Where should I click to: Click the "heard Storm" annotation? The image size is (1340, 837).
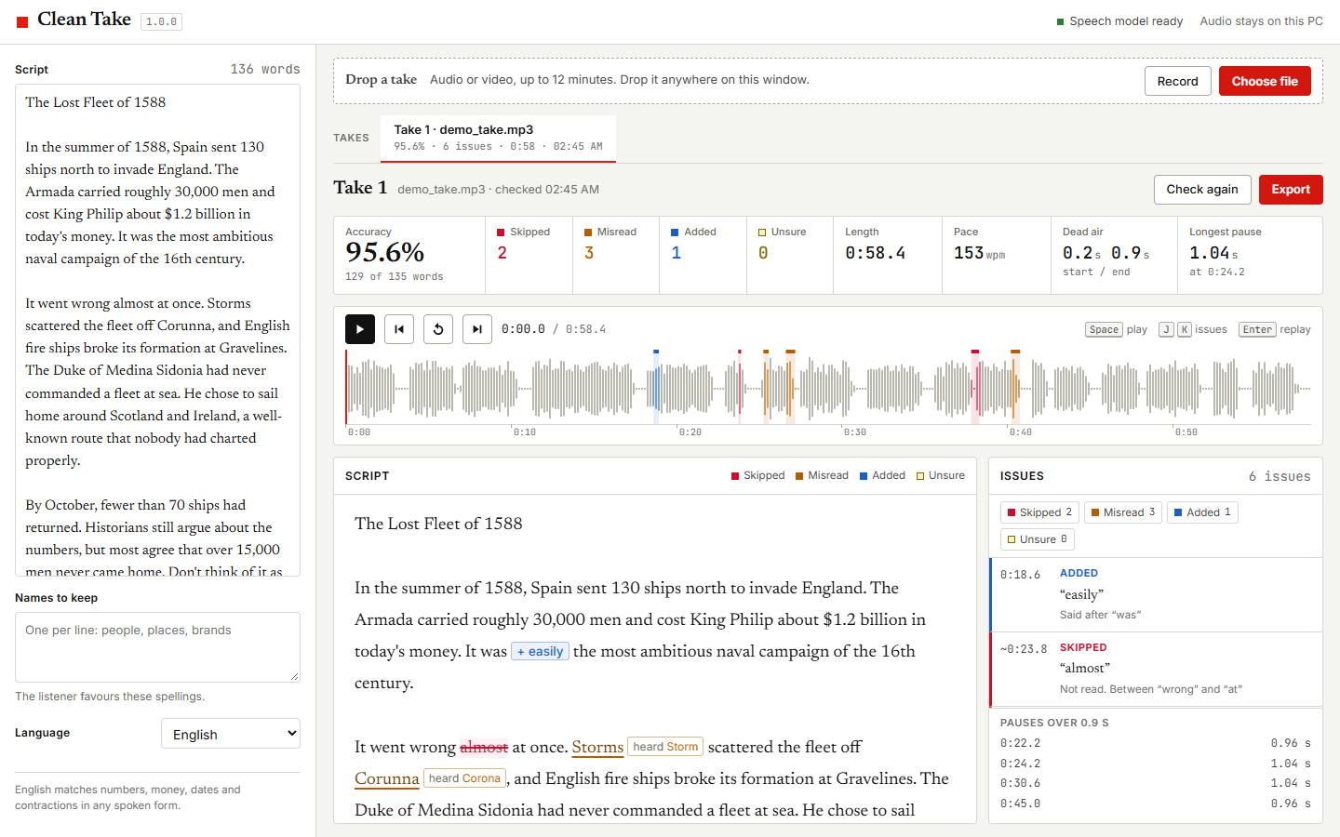[665, 747]
